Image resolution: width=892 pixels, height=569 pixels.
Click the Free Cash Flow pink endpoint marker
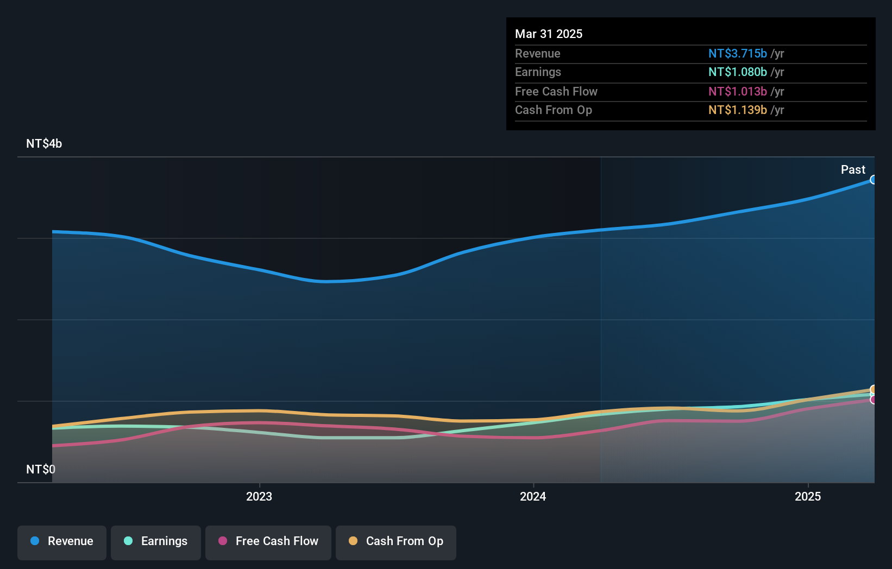click(874, 400)
